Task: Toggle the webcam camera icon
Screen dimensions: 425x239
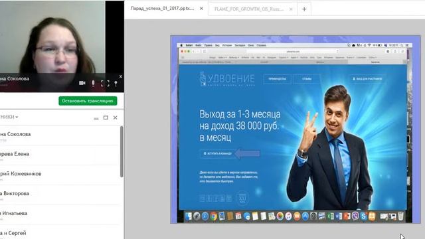Action: 82,83
